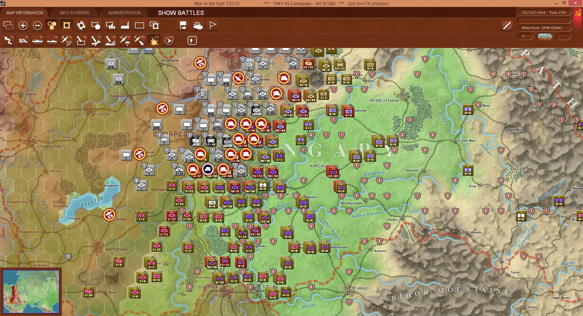583x316 pixels.
Task: Select the battle marker near Siofok
Action: pyautogui.click(x=109, y=215)
